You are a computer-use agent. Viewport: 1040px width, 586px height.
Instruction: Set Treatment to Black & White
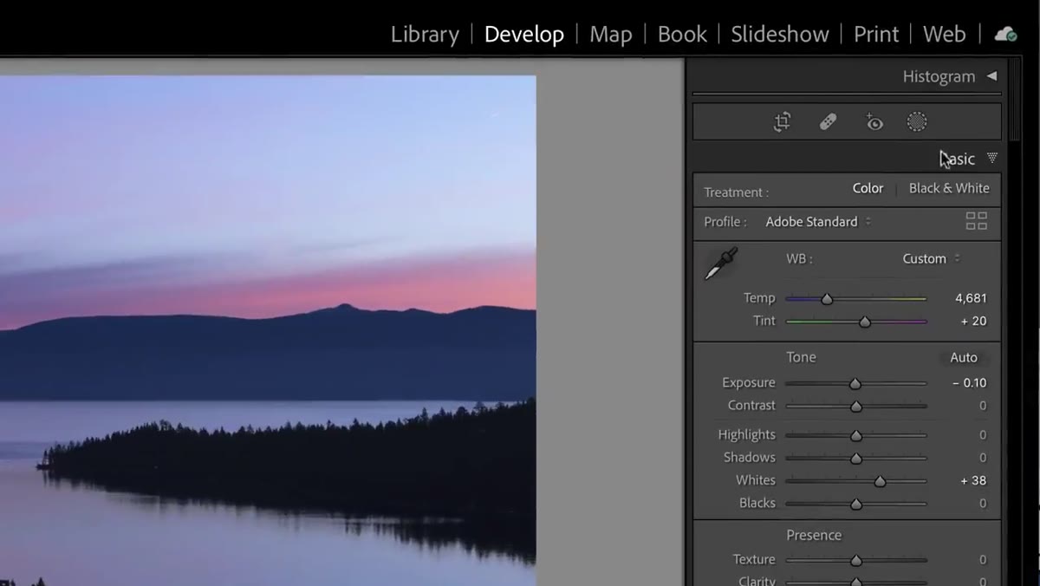point(949,188)
